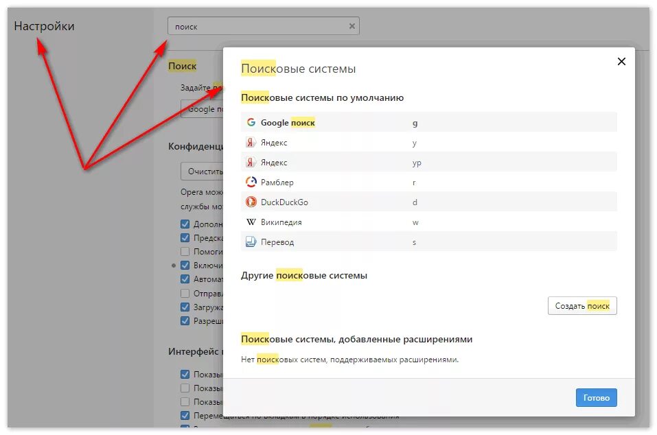Click the Готово button
This screenshot has width=657, height=435.
597,398
